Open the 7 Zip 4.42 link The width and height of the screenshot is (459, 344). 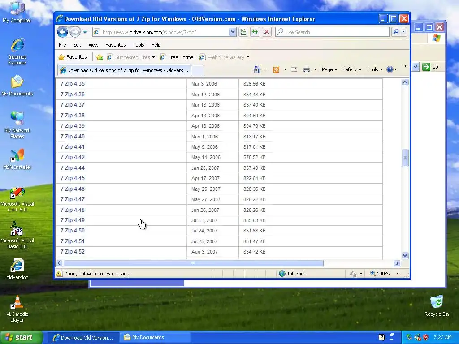click(x=73, y=157)
